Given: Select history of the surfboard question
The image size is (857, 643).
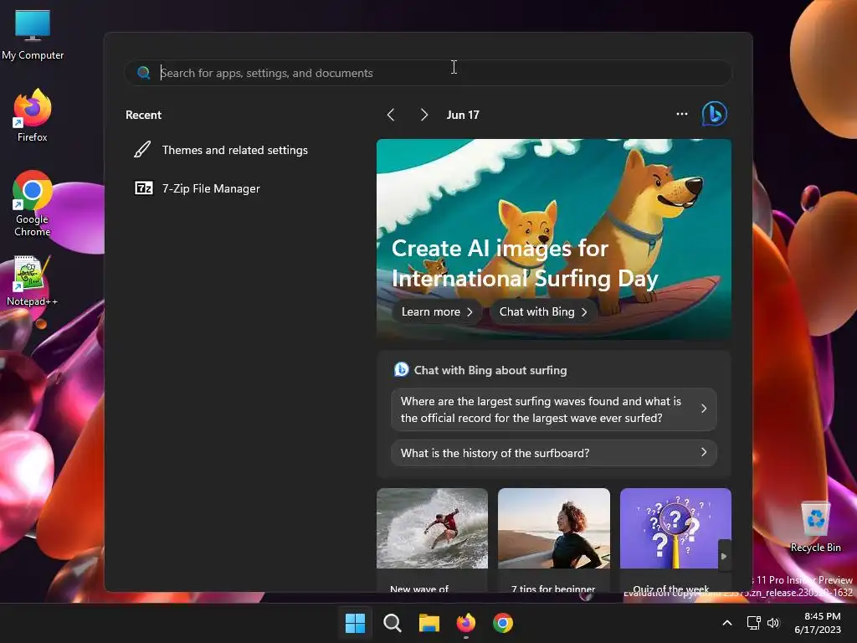Looking at the screenshot, I should tap(554, 453).
